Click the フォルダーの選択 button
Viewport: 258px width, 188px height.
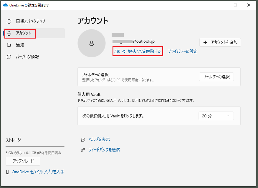click(216, 77)
